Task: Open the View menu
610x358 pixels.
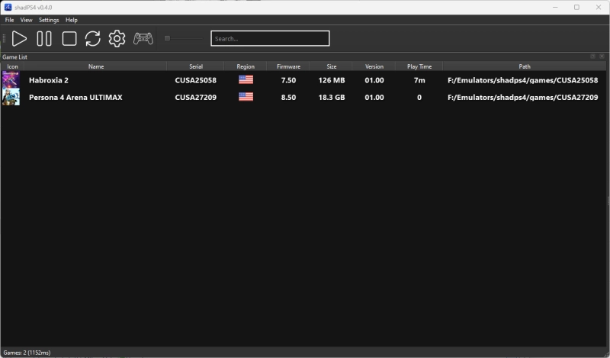Action: coord(27,20)
